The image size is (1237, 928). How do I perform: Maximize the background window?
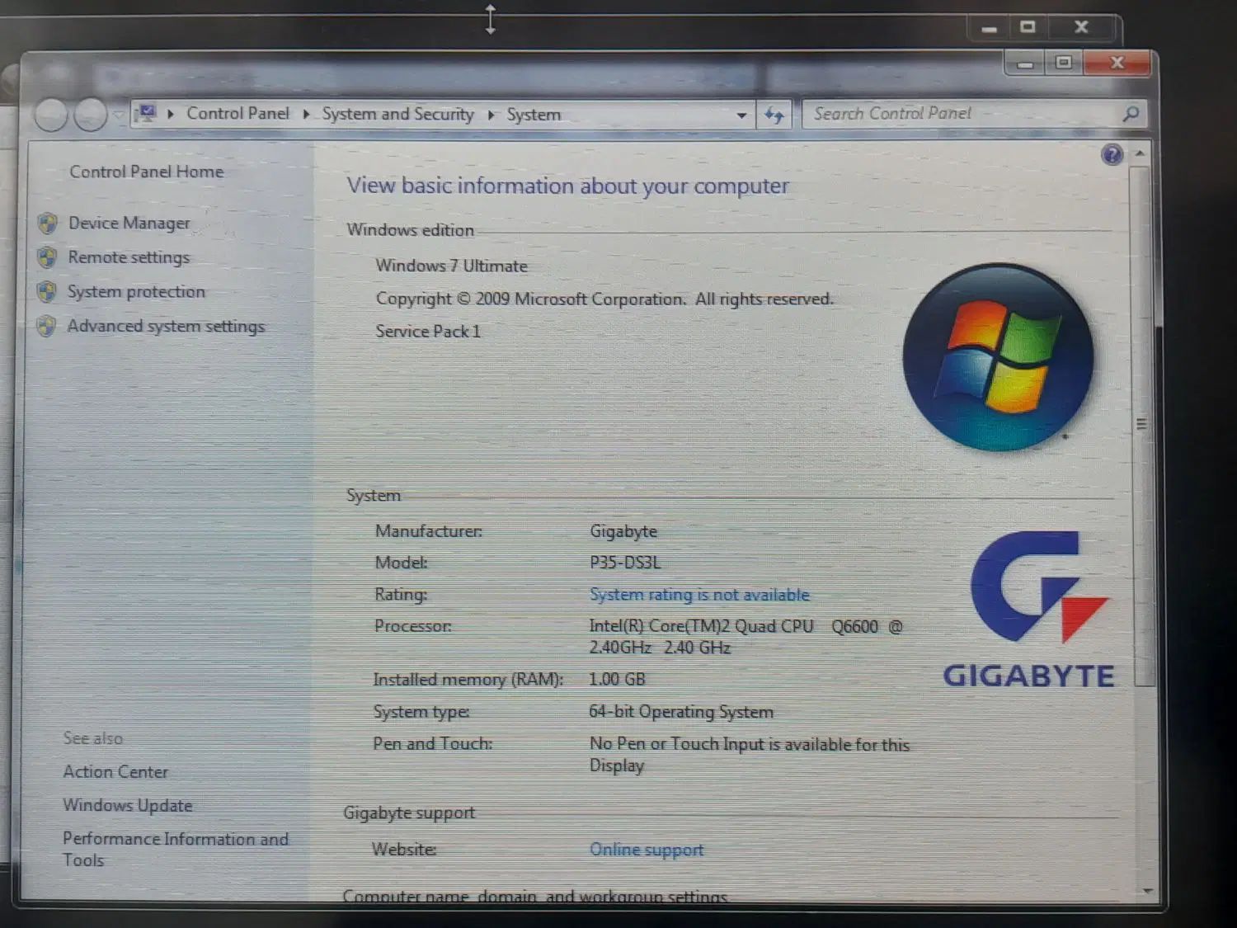tap(1028, 27)
